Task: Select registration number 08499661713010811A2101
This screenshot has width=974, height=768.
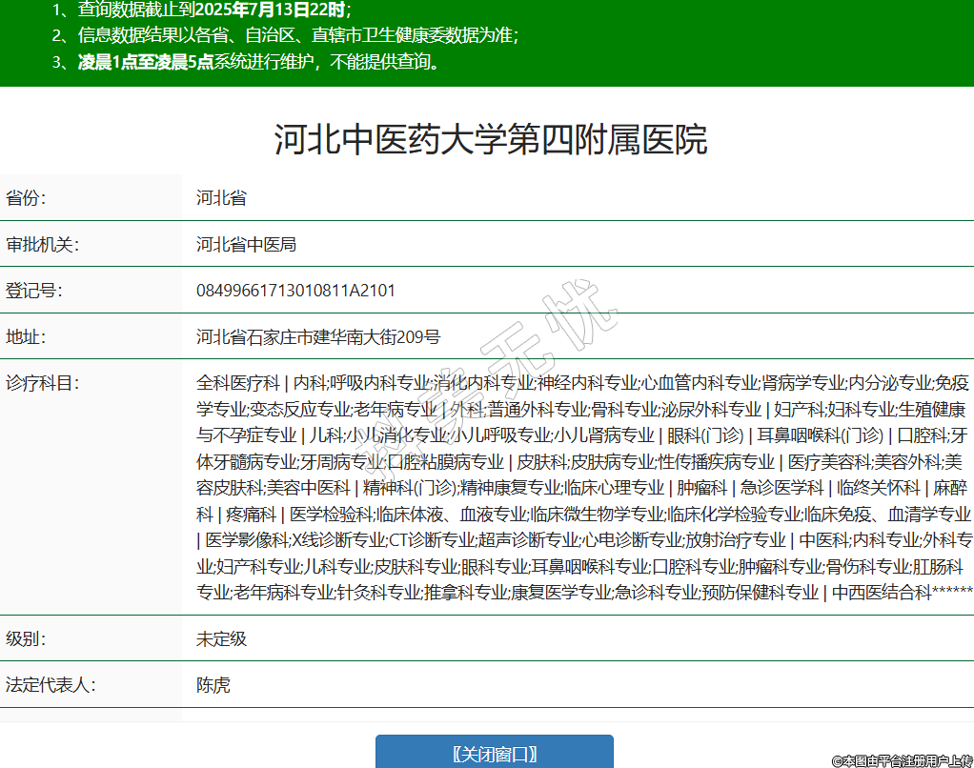Action: tap(295, 291)
